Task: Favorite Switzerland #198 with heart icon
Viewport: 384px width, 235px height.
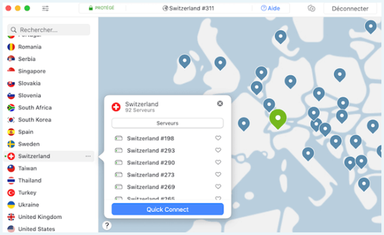Action: tap(218, 138)
